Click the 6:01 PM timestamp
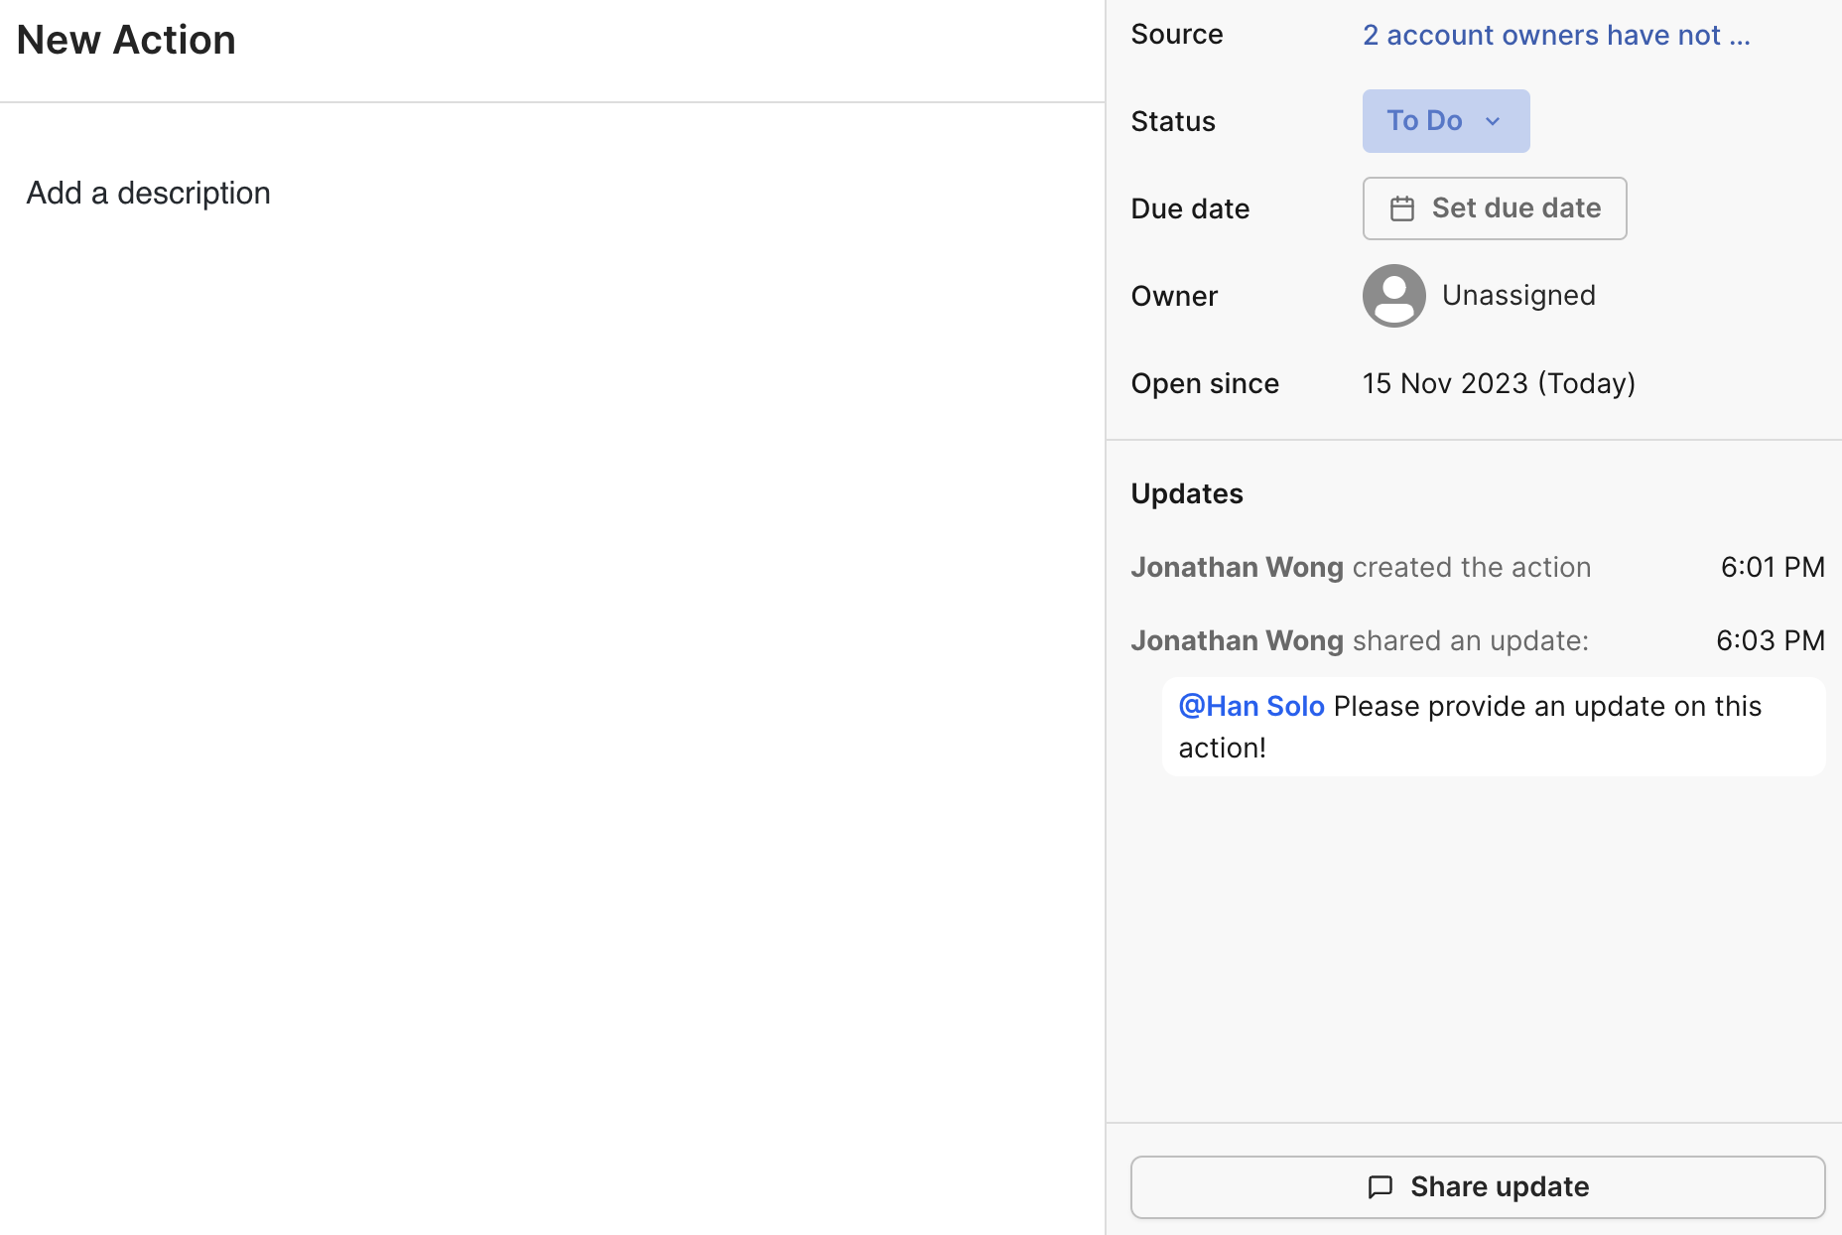This screenshot has width=1842, height=1235. [x=1773, y=567]
